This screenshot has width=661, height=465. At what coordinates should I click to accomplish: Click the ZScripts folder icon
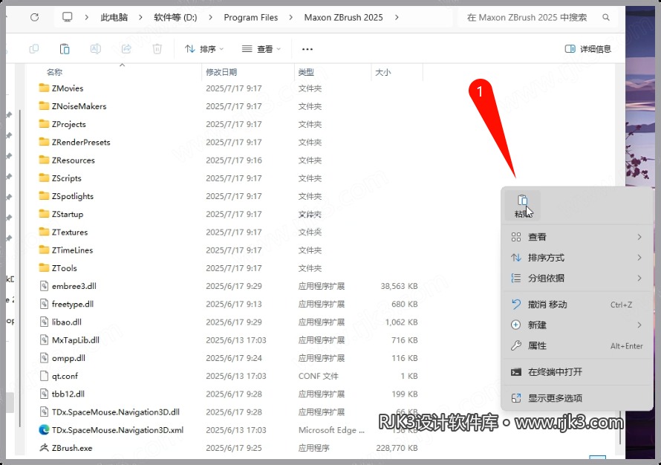[x=44, y=178]
